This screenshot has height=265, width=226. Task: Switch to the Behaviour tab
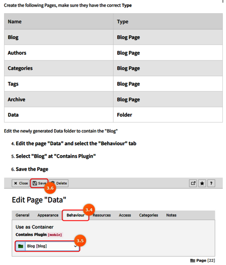pos(76,215)
